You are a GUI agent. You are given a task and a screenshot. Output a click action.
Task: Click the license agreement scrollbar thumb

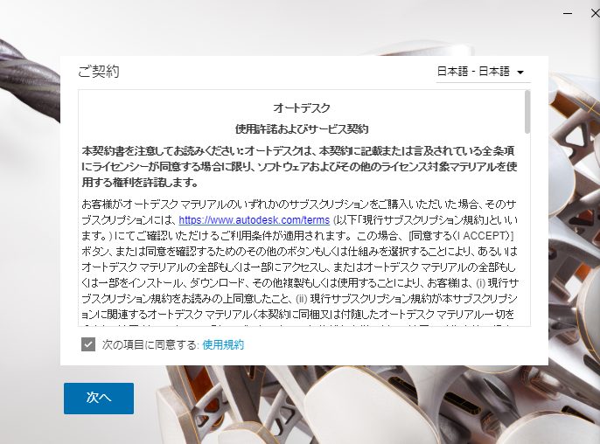pos(527,112)
